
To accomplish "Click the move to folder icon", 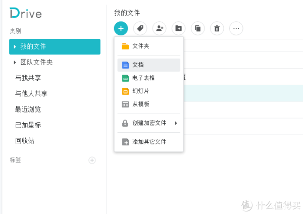I will click(178, 28).
